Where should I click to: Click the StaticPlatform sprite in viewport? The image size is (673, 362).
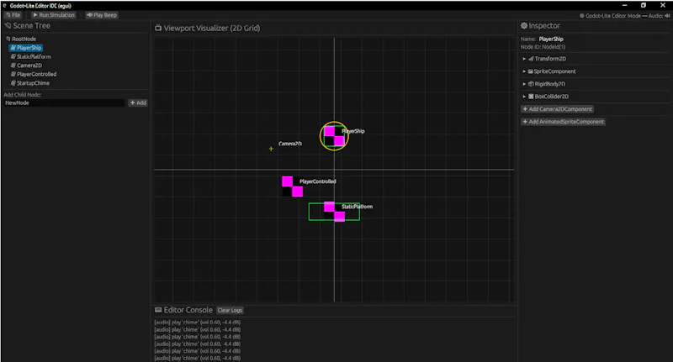pos(334,212)
